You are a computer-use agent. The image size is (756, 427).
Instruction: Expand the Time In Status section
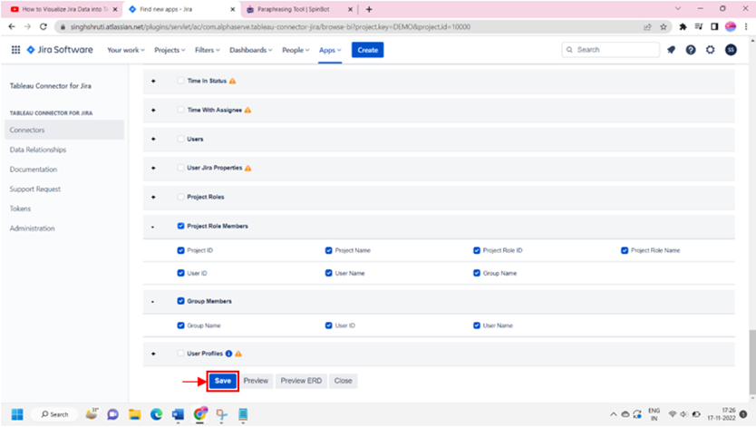click(x=153, y=81)
